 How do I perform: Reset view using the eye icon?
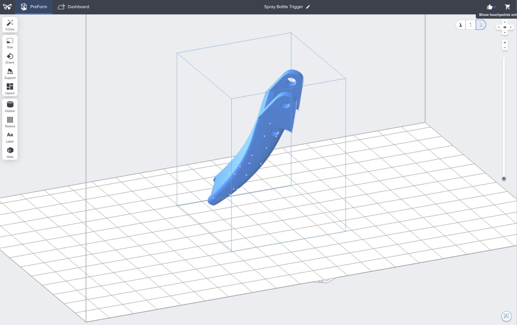coord(505,27)
